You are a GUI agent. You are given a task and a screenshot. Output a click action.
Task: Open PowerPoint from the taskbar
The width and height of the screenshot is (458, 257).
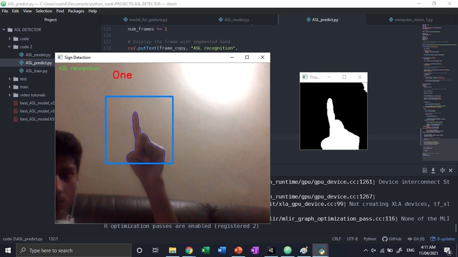point(238,250)
